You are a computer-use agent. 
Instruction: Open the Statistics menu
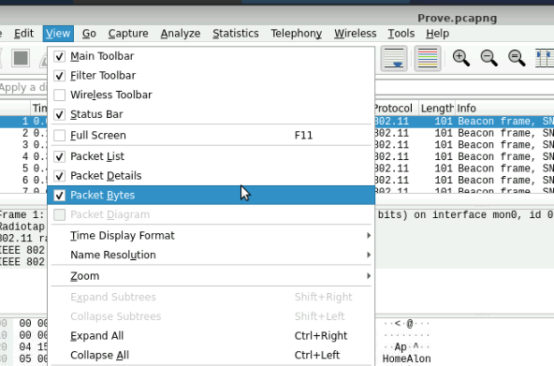[236, 34]
